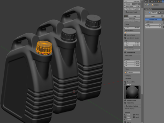Image resolution: width=164 pixels, height=123 pixels.
Task: Collapse the Shading panel
Action: coord(125,79)
